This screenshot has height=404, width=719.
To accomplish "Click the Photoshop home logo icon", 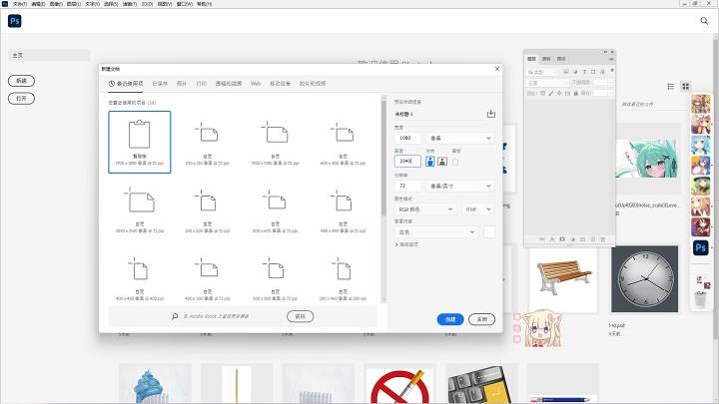I will point(15,21).
